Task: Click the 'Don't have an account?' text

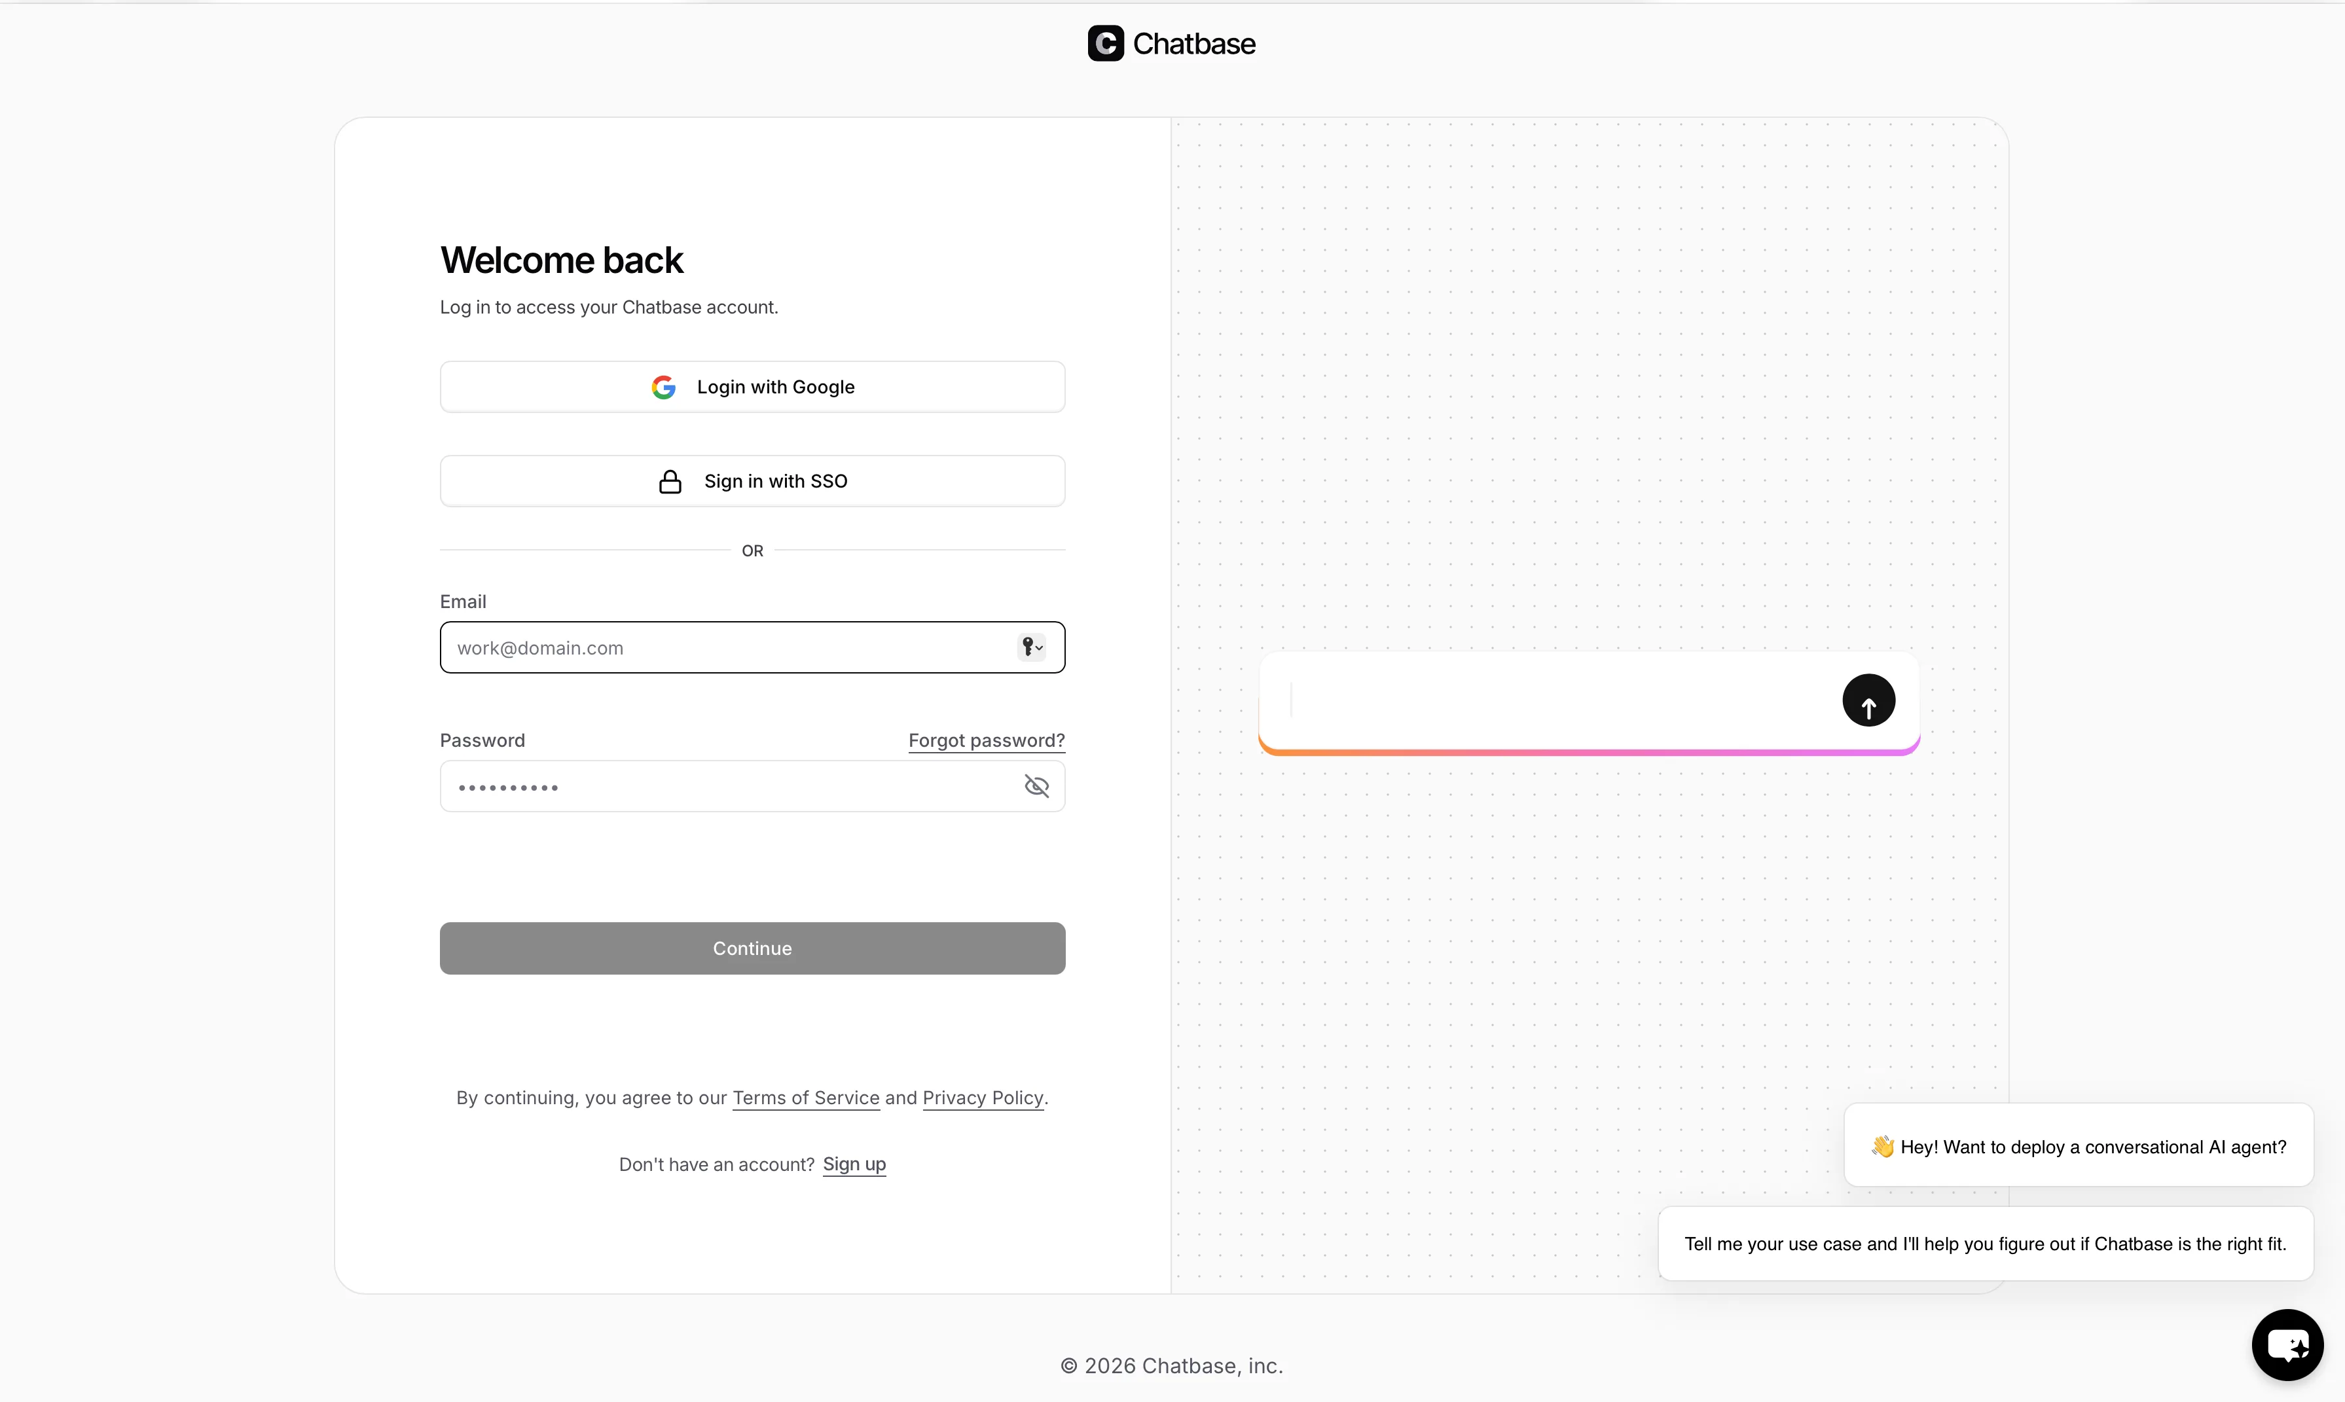Action: click(x=716, y=1165)
